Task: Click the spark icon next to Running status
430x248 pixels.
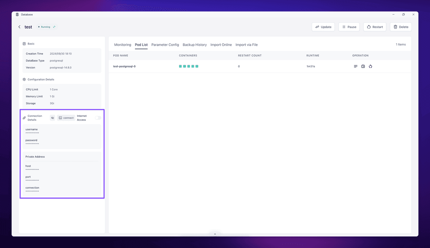Action: [53, 27]
